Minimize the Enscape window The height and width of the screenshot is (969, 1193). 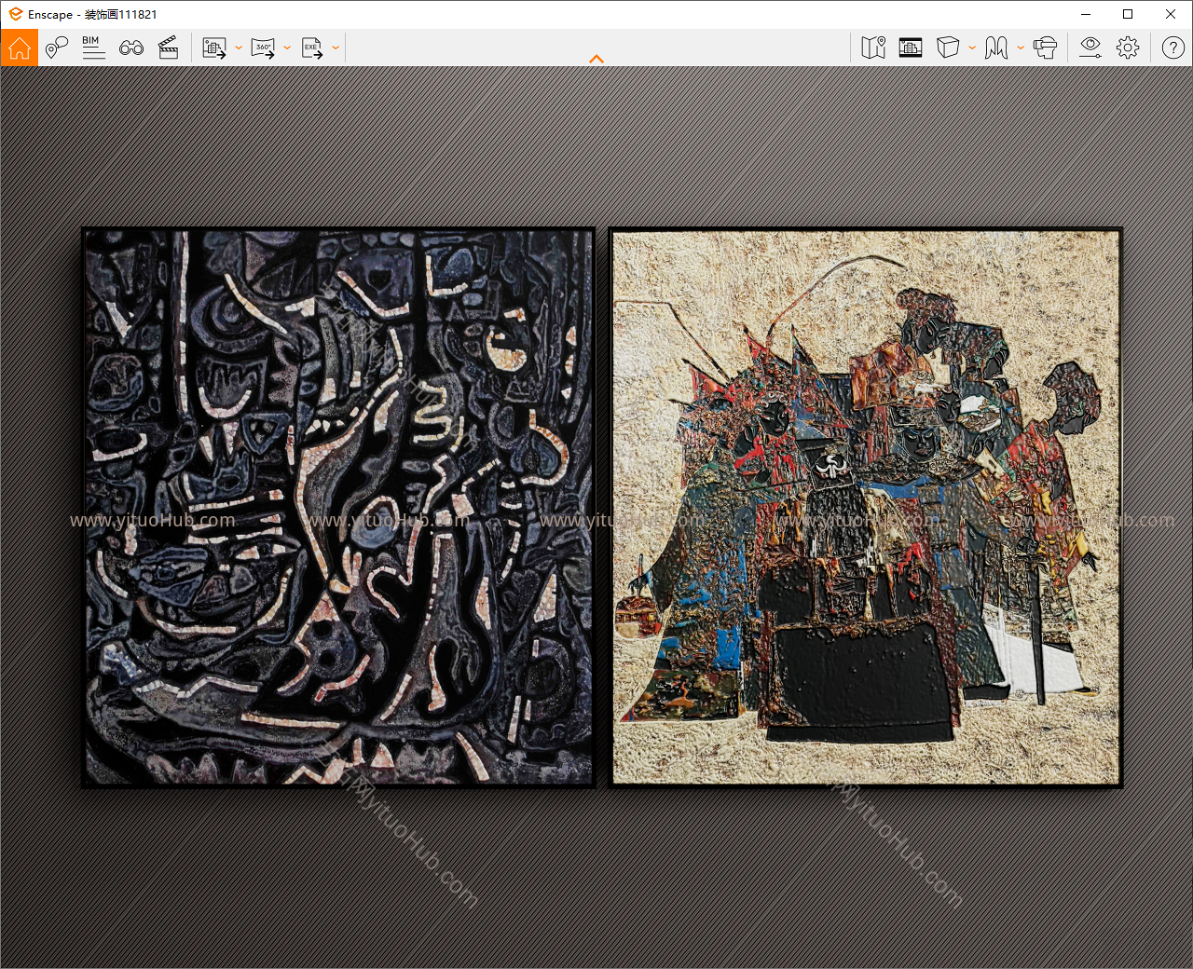pyautogui.click(x=1086, y=14)
